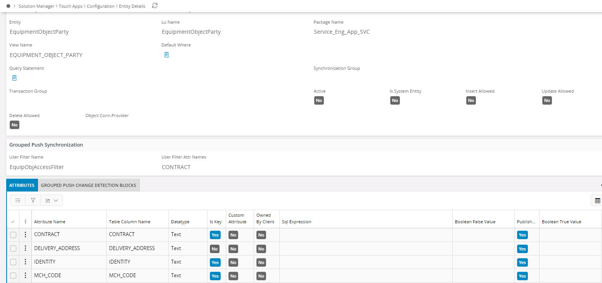Open the Default Where editor icon
602x283 pixels.
[166, 55]
